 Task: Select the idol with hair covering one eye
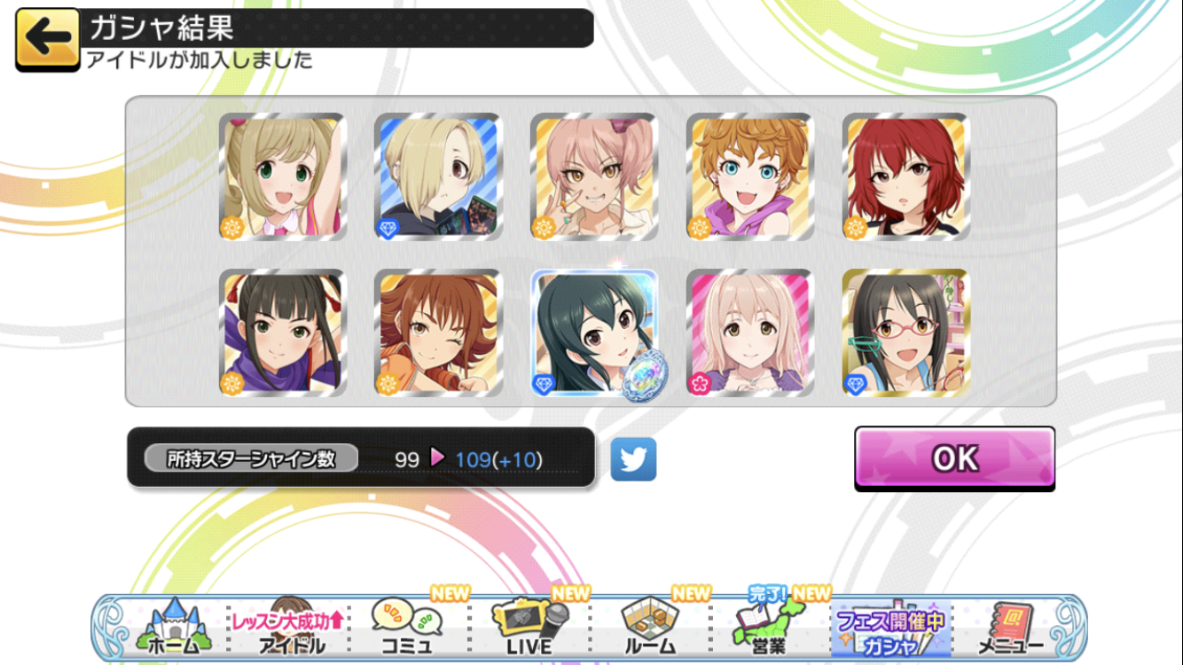coord(439,177)
